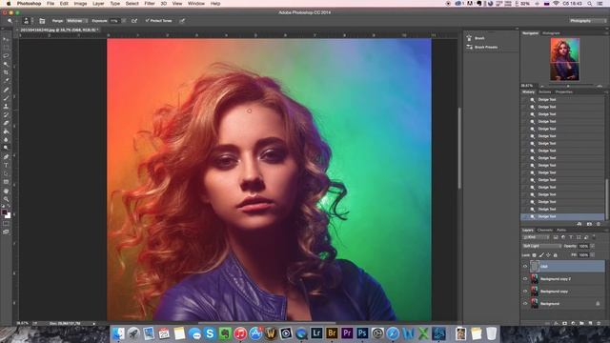The height and width of the screenshot is (343, 610).
Task: Select the Clone Stamp tool
Action: tap(6, 107)
